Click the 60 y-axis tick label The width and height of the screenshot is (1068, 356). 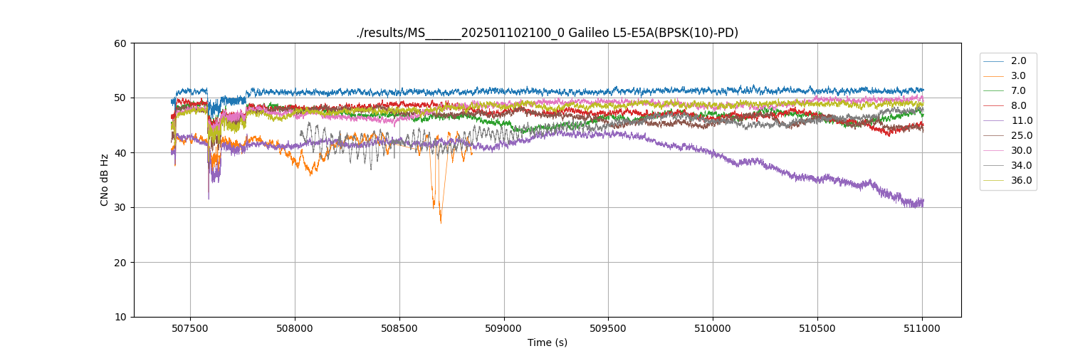(x=120, y=43)
